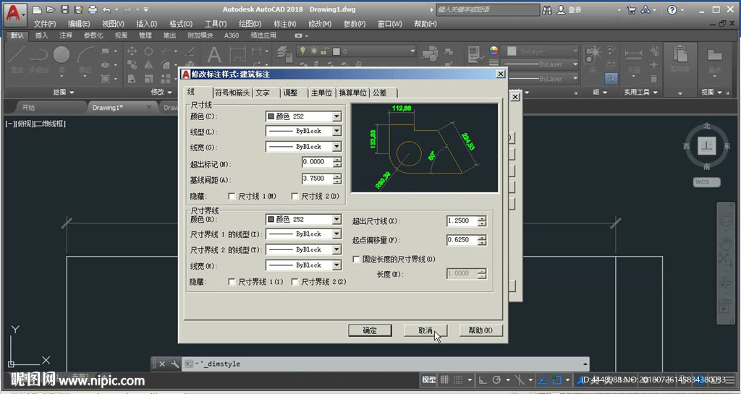Click the 起点偏移量 value field
The width and height of the screenshot is (741, 394).
461,240
